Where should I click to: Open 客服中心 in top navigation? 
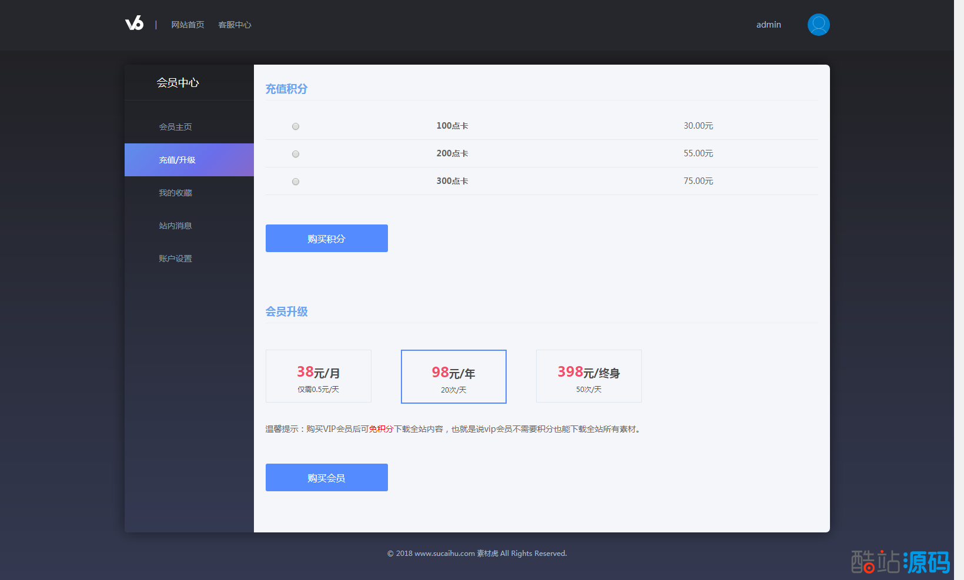[x=235, y=25]
